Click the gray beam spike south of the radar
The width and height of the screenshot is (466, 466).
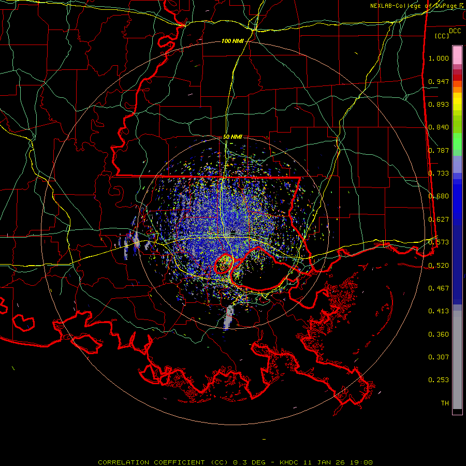[228, 317]
